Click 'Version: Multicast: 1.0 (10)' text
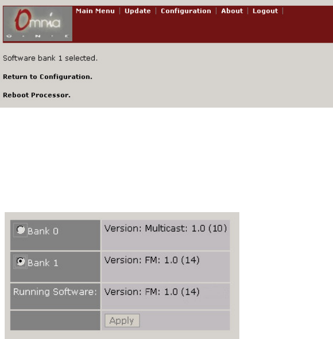 coord(165,229)
